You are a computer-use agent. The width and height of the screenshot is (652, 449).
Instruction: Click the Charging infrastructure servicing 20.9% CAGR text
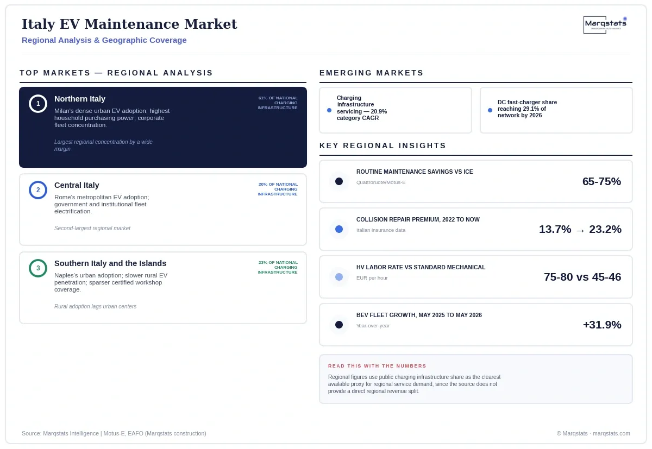coord(362,108)
